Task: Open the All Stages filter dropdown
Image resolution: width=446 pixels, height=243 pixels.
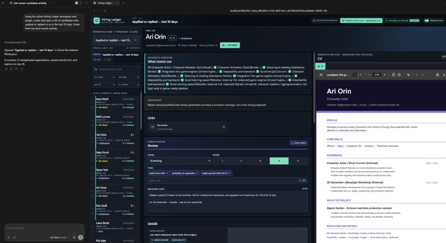Action: pyautogui.click(x=104, y=77)
